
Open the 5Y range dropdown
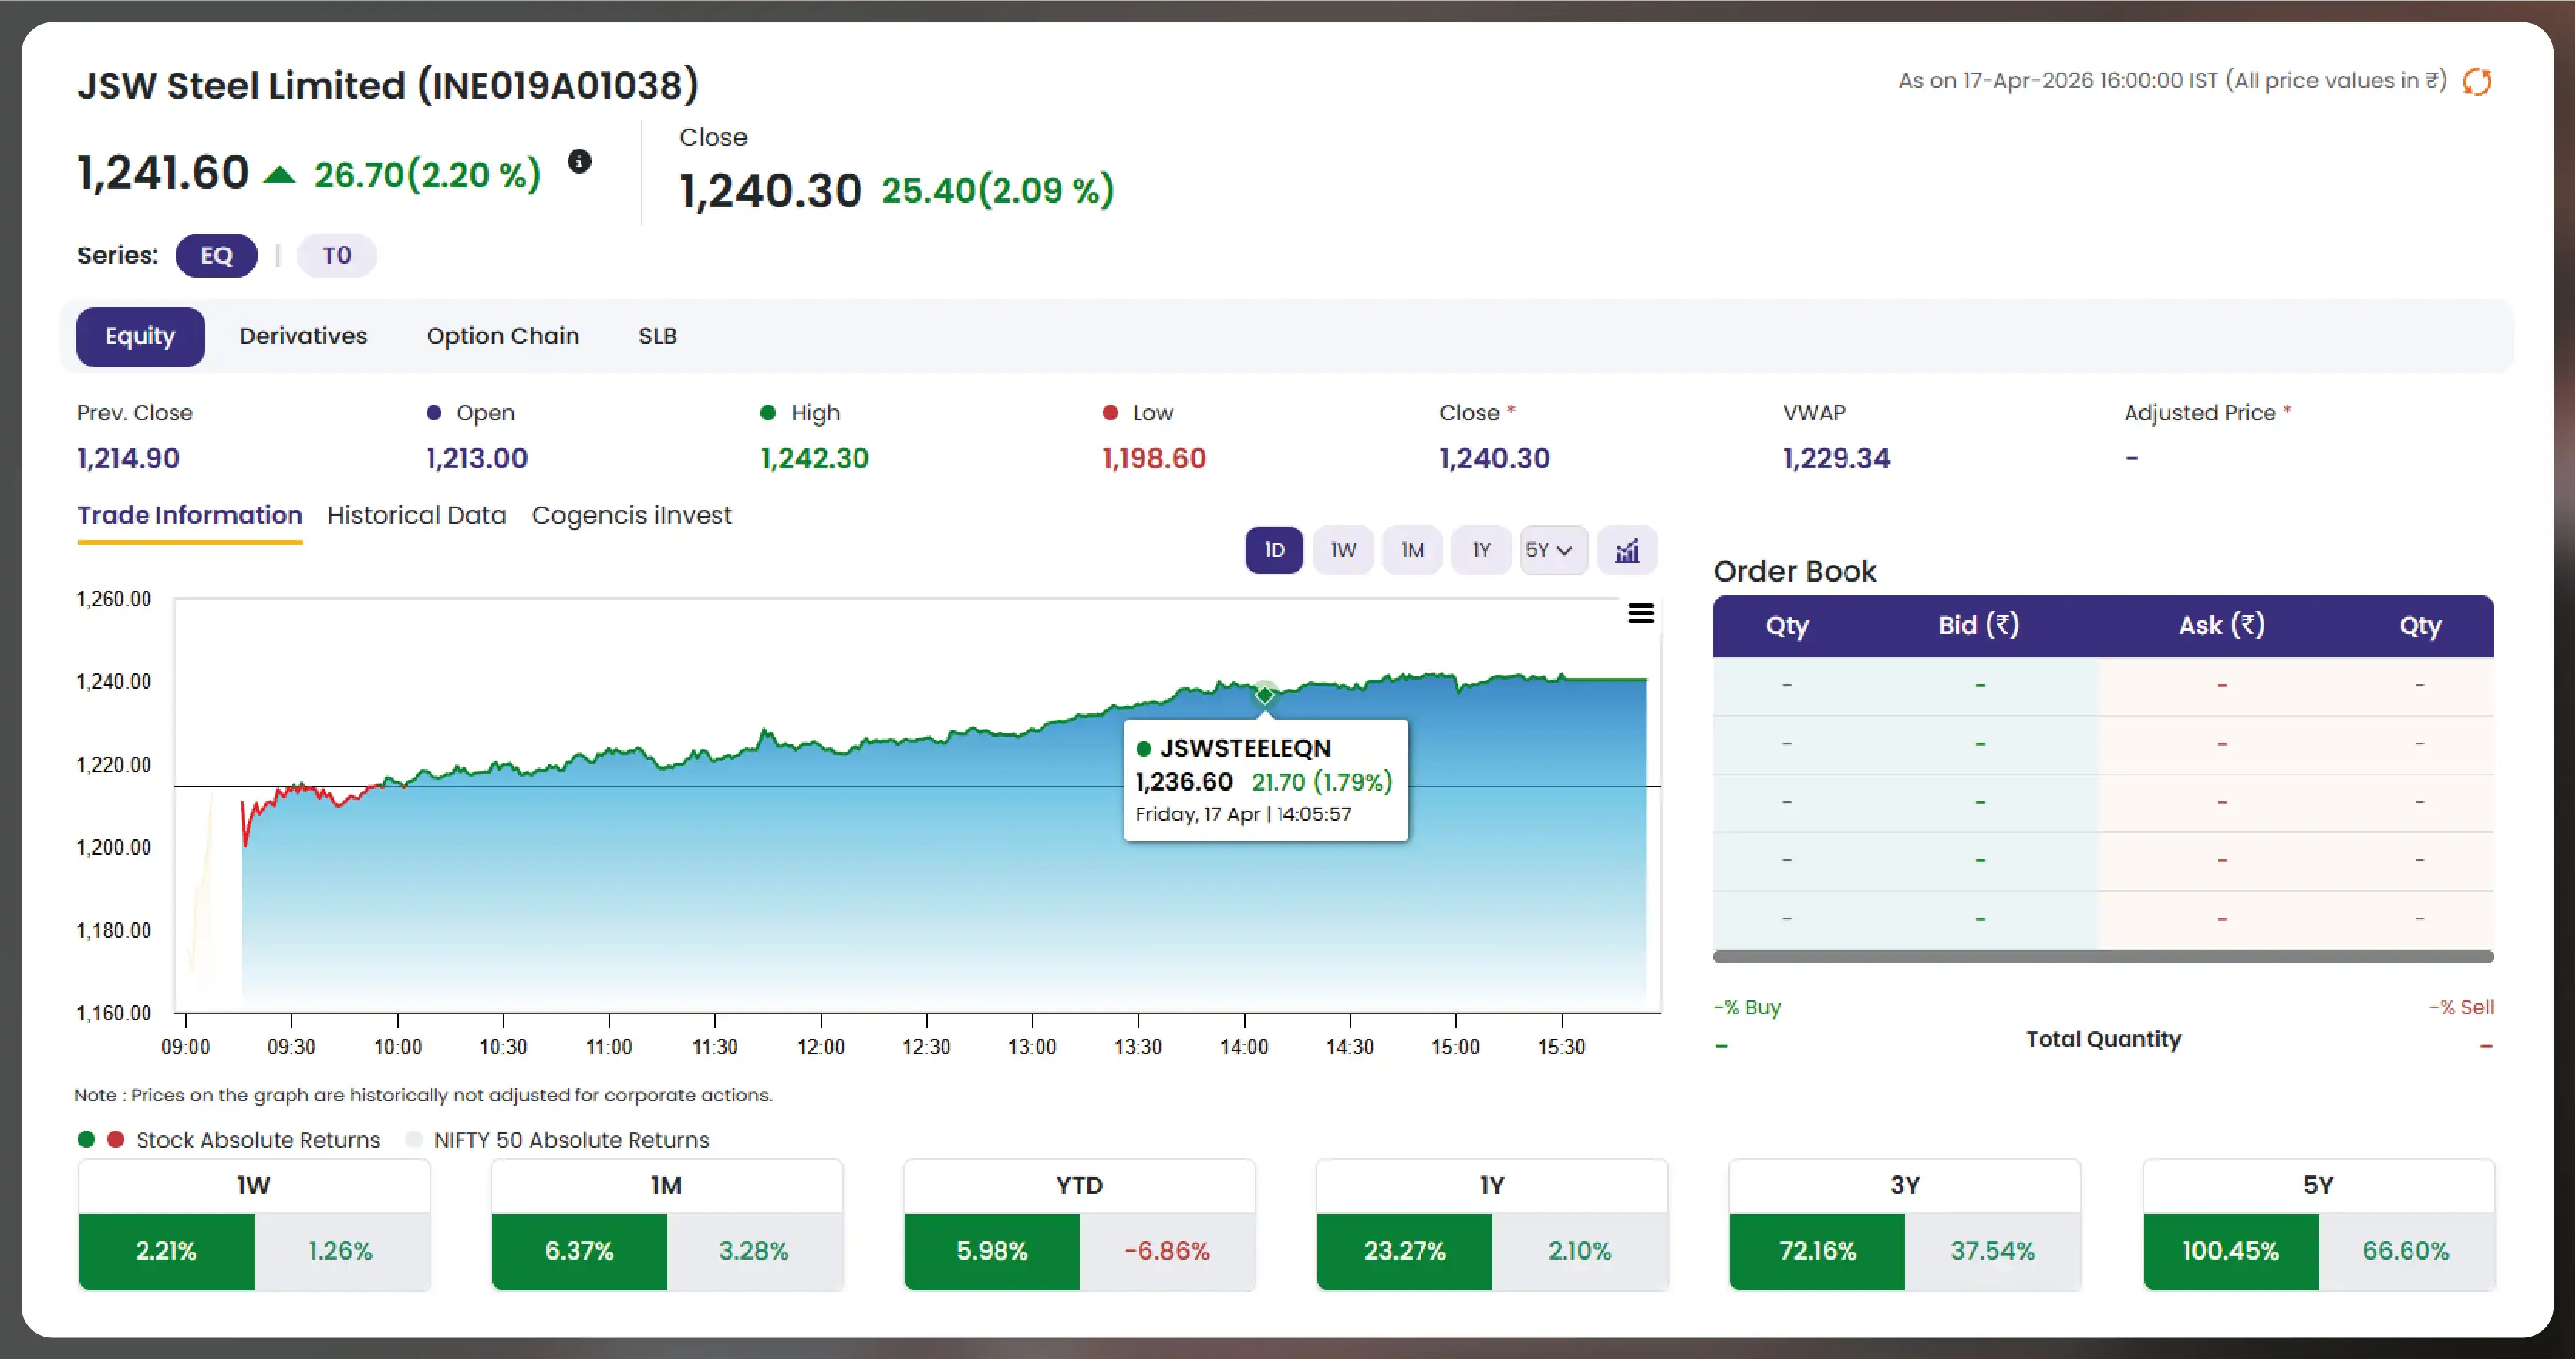1553,550
